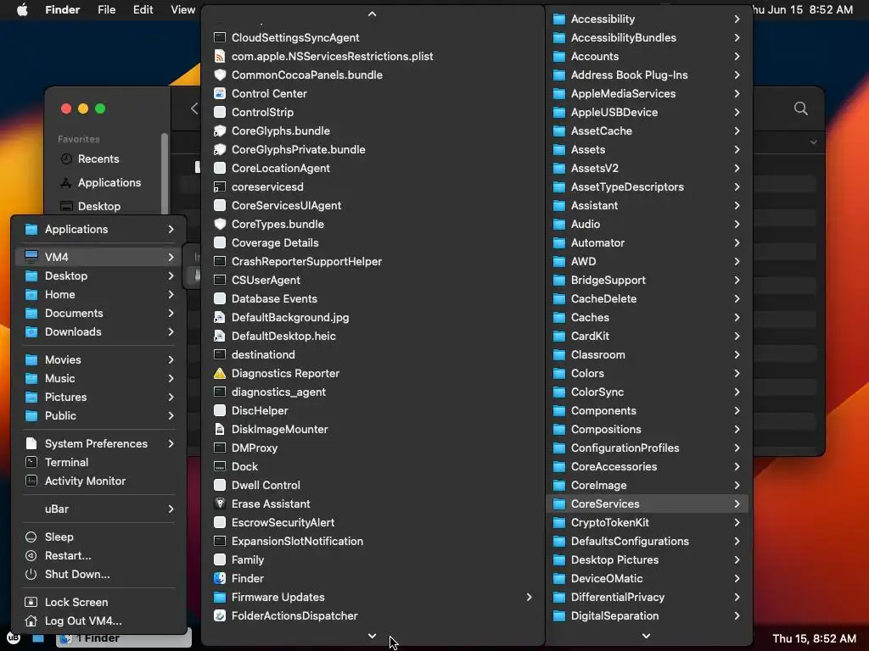This screenshot has width=869, height=651.
Task: Expand the Firmware Updates submenu arrow
Action: 530,597
